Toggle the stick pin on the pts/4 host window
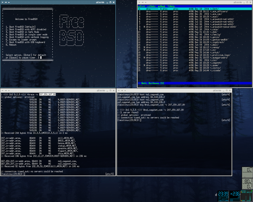253x202 pixels. click(x=122, y=91)
